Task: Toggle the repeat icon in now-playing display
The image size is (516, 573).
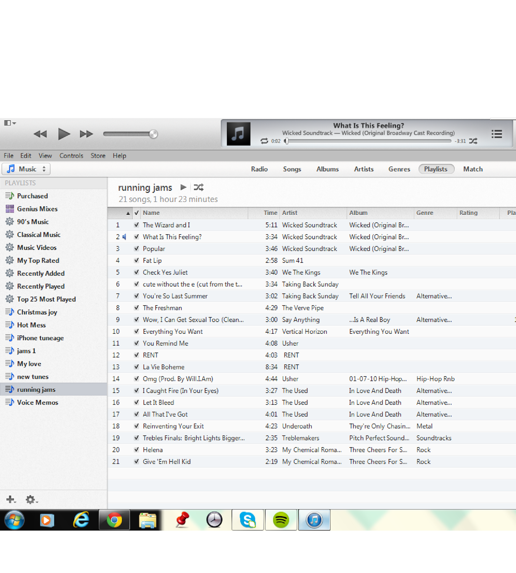Action: 264,141
